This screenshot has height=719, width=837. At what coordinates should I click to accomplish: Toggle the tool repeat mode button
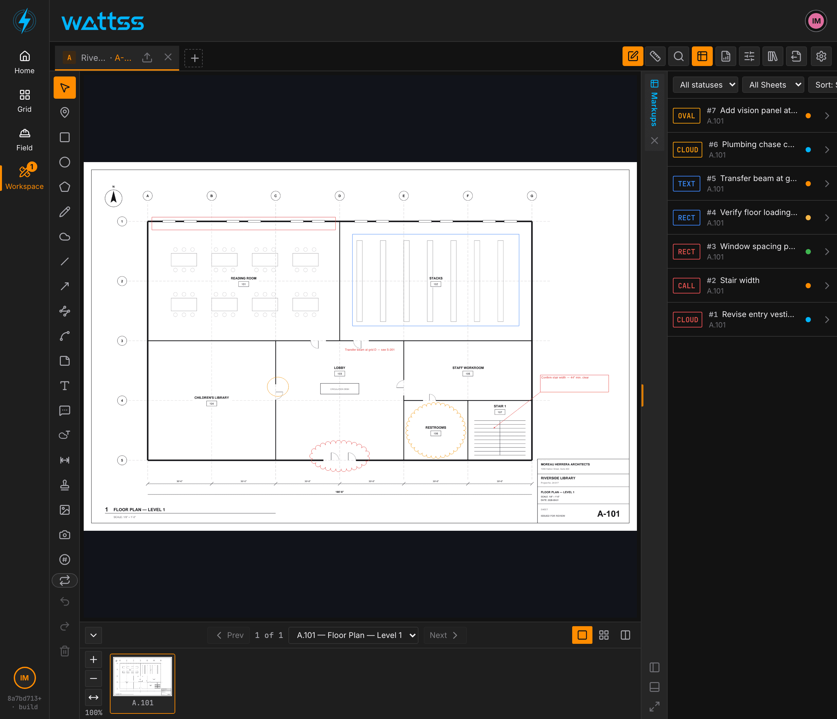[65, 580]
